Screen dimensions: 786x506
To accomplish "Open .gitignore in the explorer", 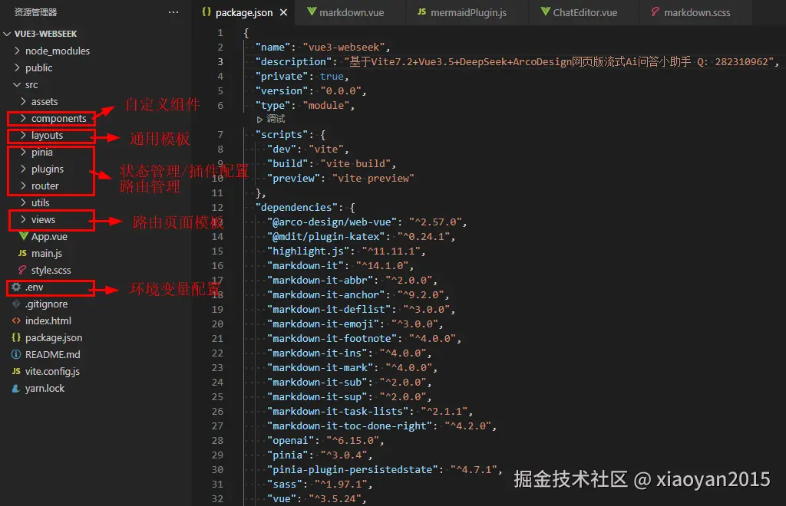I will tap(47, 304).
